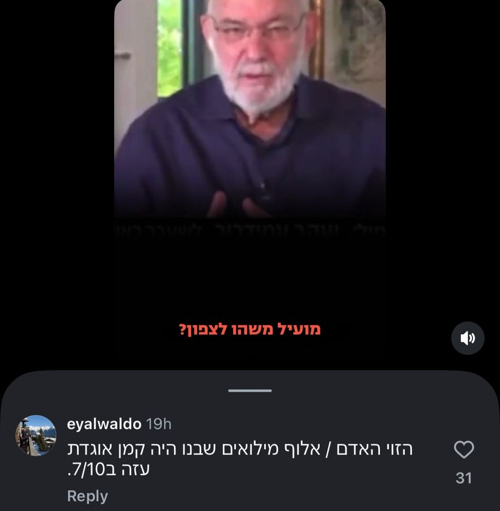Viewport: 500px width, 511px height.
Task: Click the green window in the video background
Action: coord(169,48)
